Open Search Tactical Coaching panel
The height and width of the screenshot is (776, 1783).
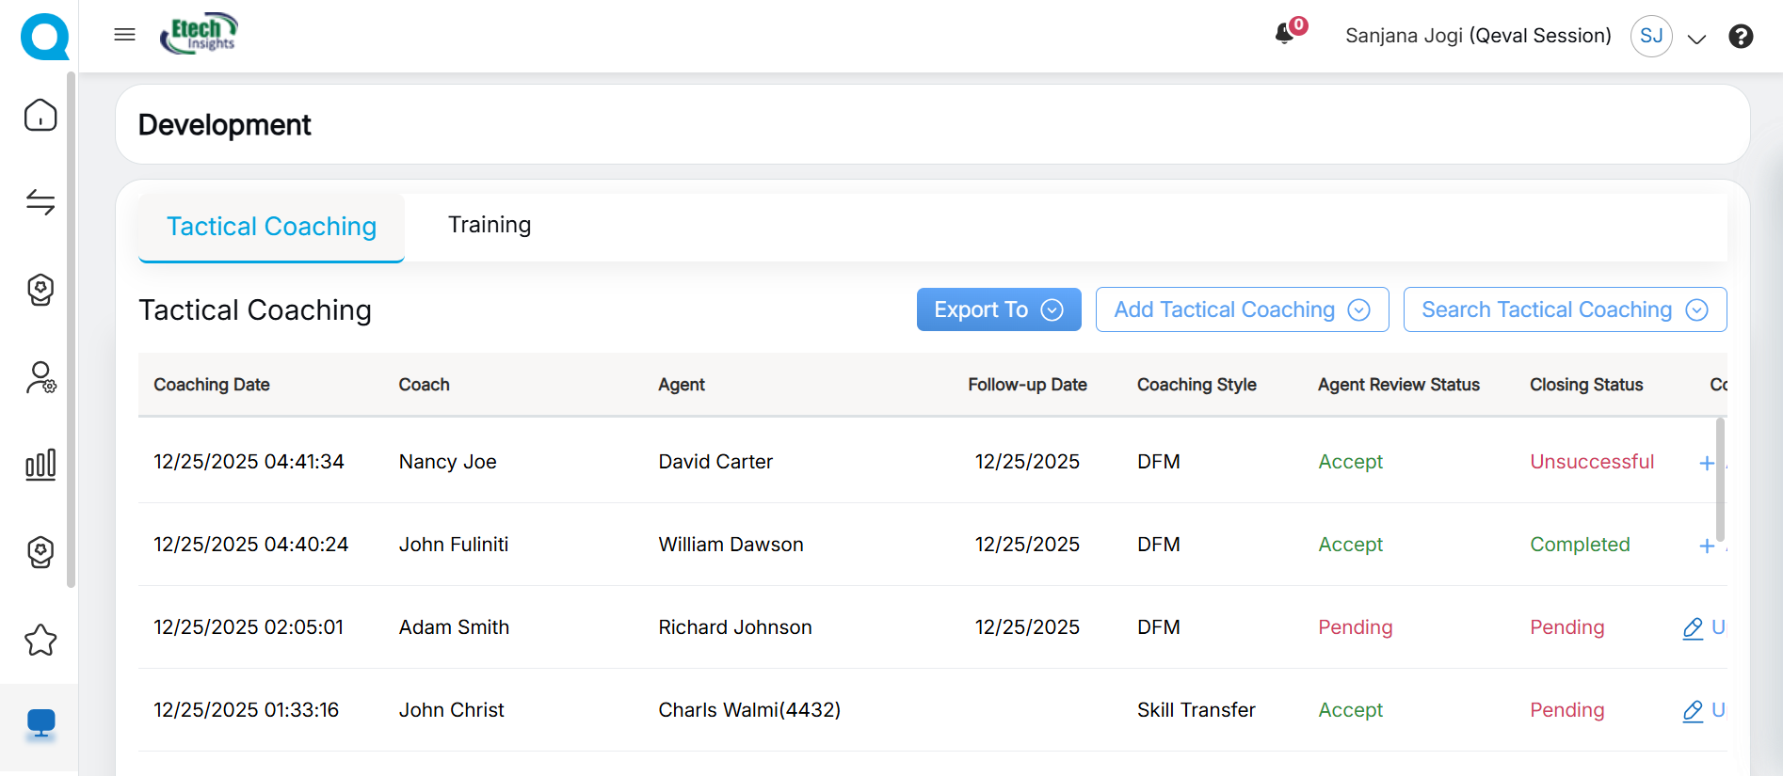(x=1564, y=309)
